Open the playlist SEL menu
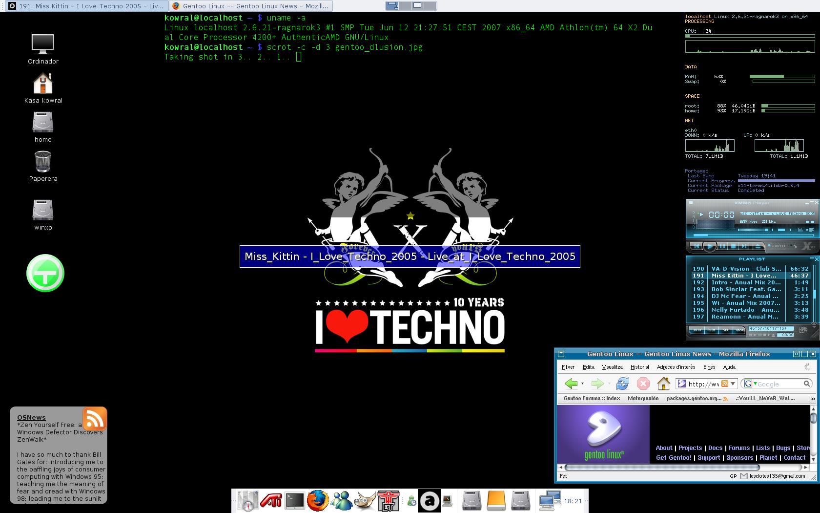 [726, 330]
